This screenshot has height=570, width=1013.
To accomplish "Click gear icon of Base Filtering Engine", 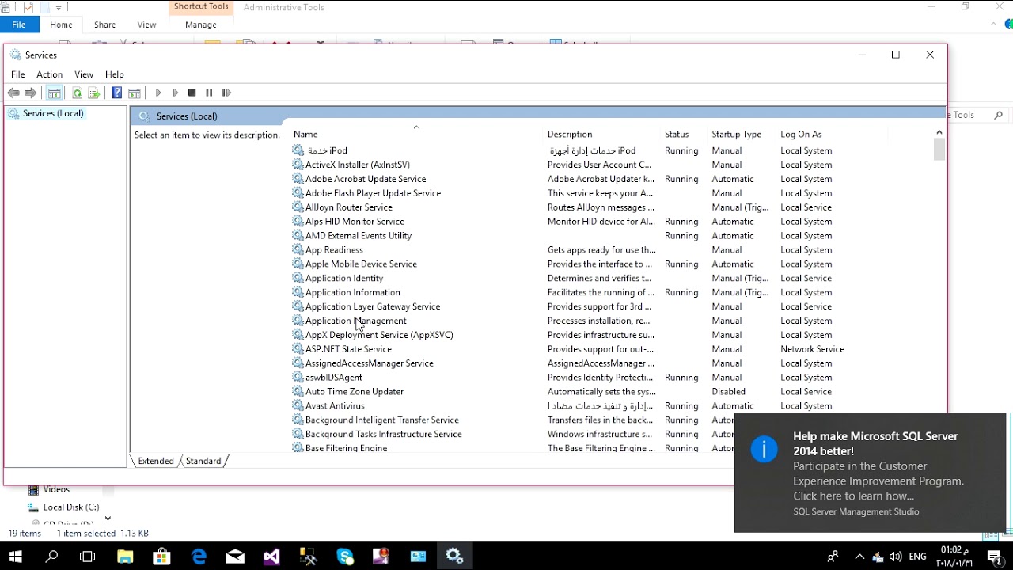I will [298, 448].
